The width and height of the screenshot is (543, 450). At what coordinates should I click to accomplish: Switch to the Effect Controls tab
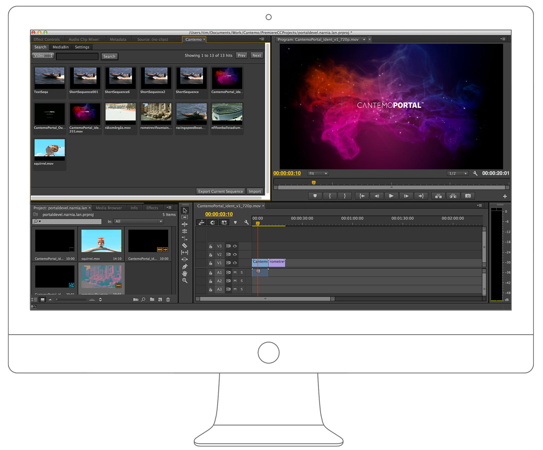(46, 39)
